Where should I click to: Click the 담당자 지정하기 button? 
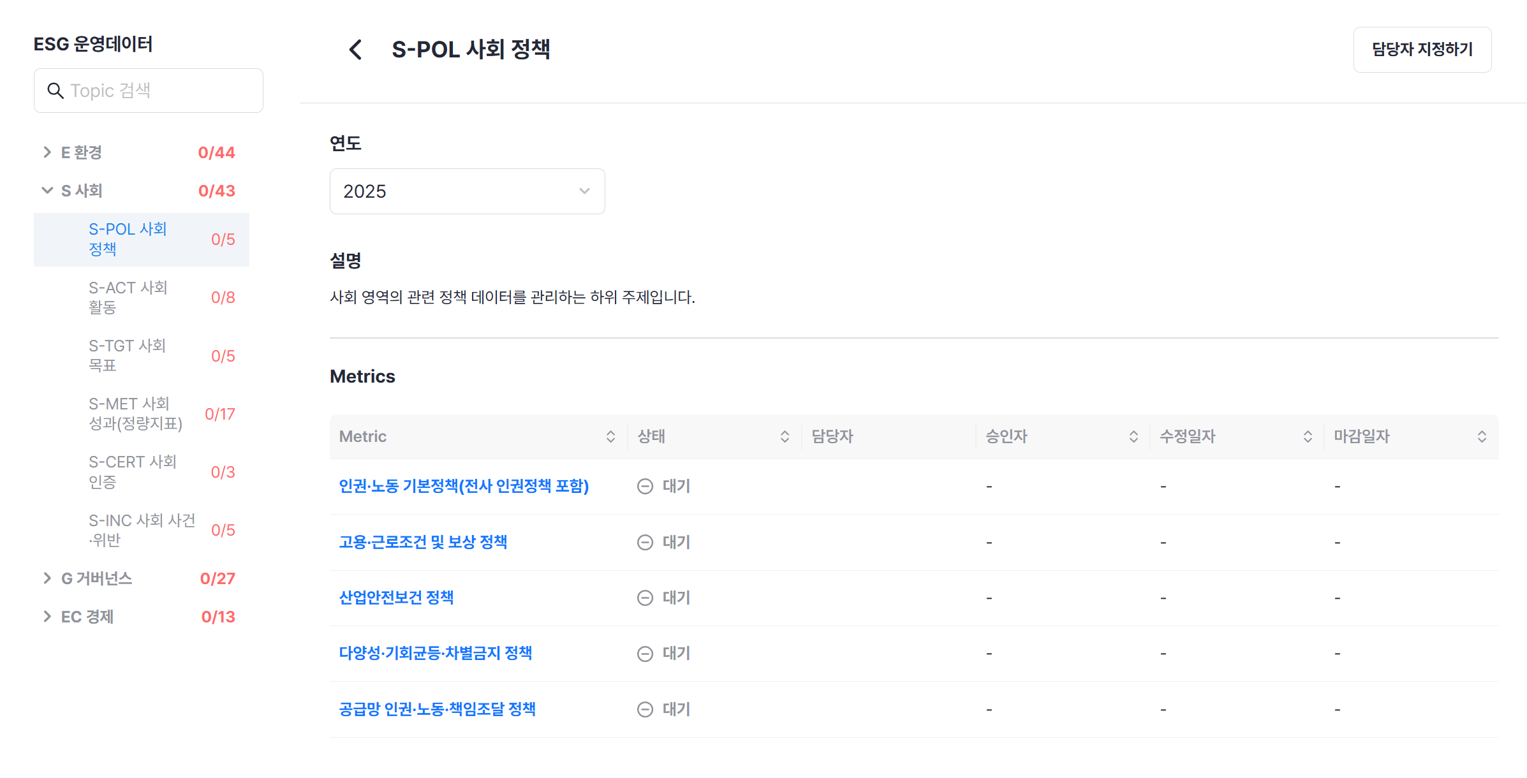[x=1422, y=50]
